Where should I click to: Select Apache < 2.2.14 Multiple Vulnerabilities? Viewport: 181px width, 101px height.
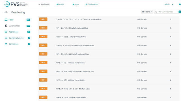point(71,98)
